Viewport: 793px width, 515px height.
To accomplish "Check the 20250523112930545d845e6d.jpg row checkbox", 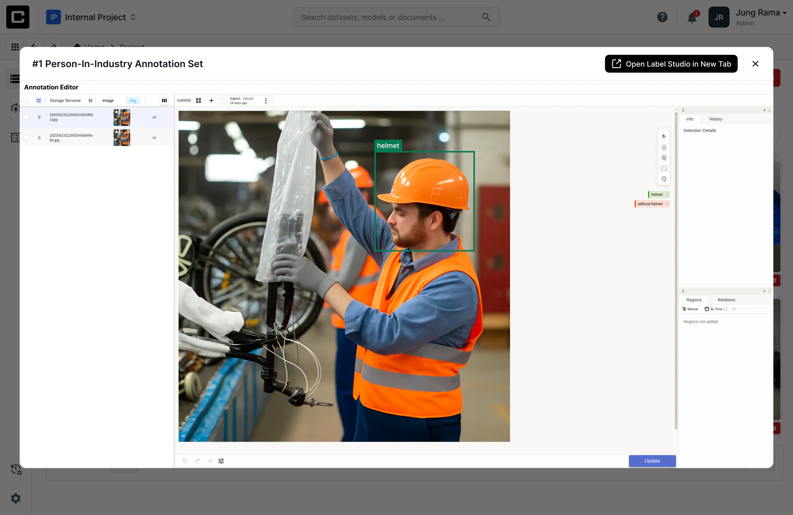I will pyautogui.click(x=26, y=138).
